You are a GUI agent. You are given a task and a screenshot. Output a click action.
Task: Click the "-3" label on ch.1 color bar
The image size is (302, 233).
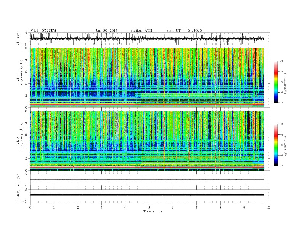point(281,61)
